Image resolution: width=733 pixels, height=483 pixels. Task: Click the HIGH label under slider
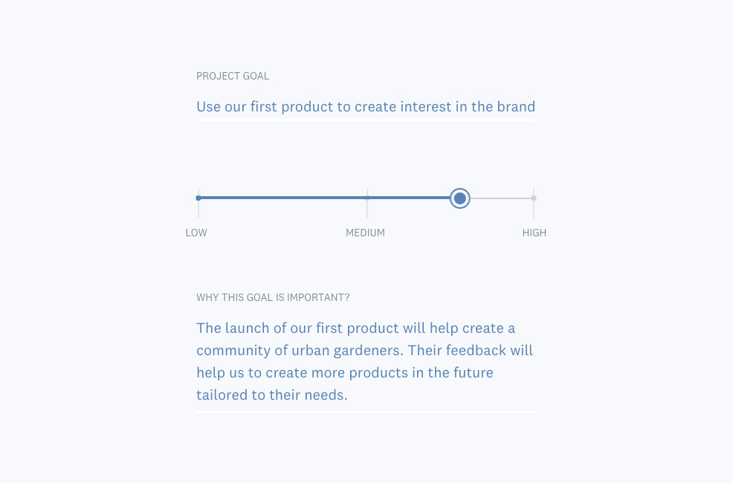(535, 233)
